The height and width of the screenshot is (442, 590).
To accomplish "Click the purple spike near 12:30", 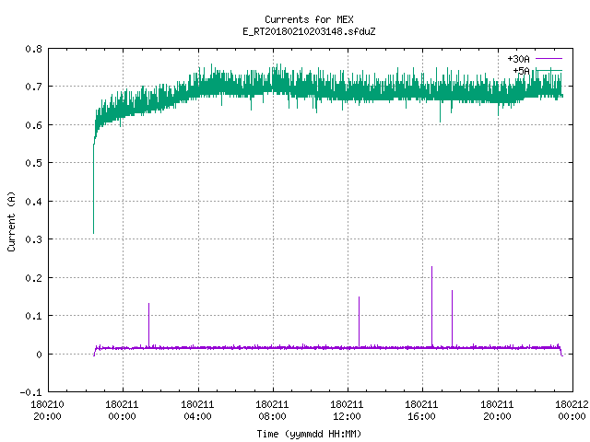I will coord(359,321).
